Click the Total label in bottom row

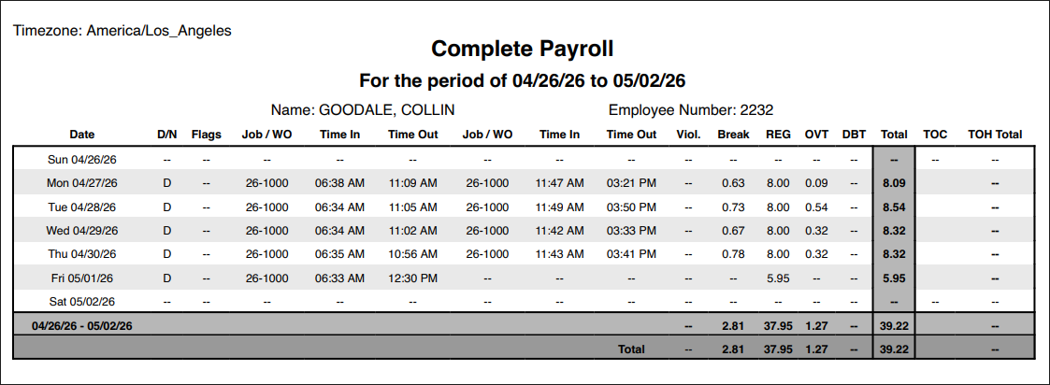(x=631, y=349)
